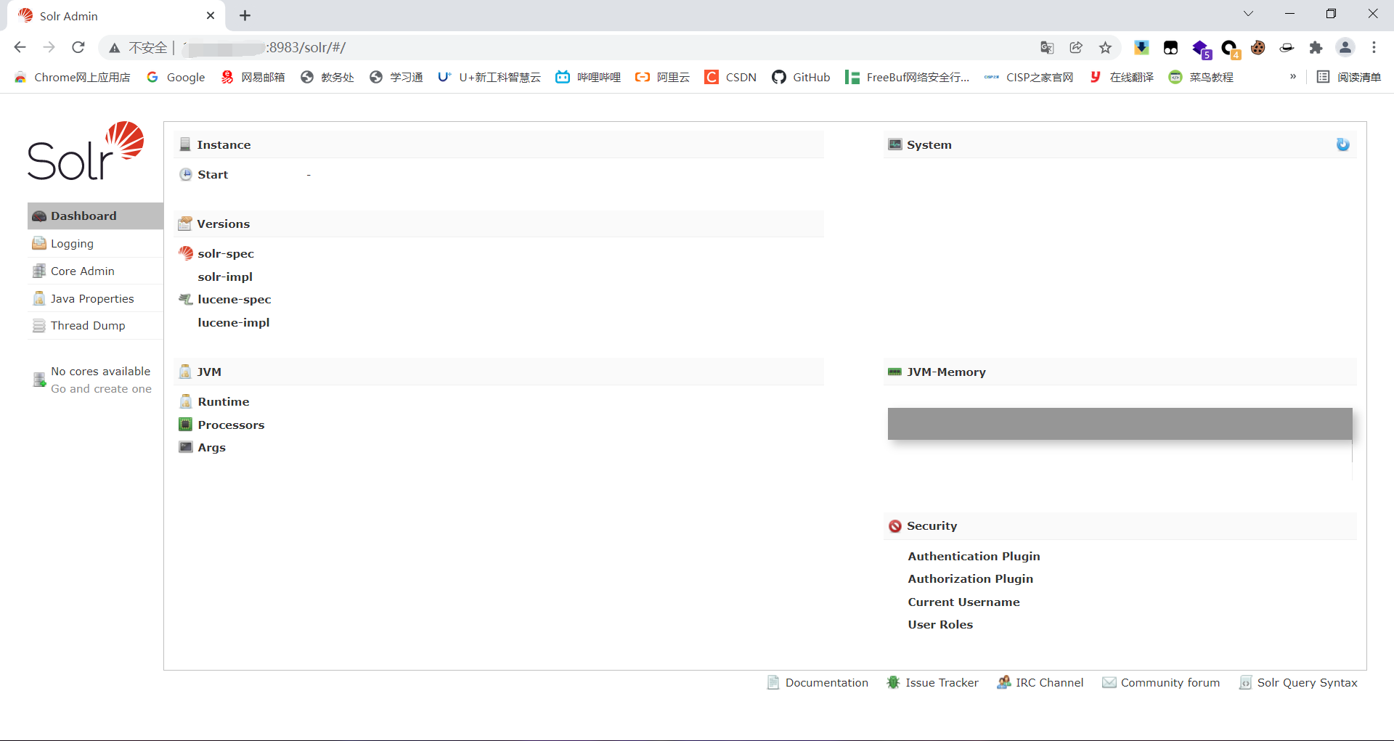Open Java Properties
The width and height of the screenshot is (1394, 741).
point(95,298)
